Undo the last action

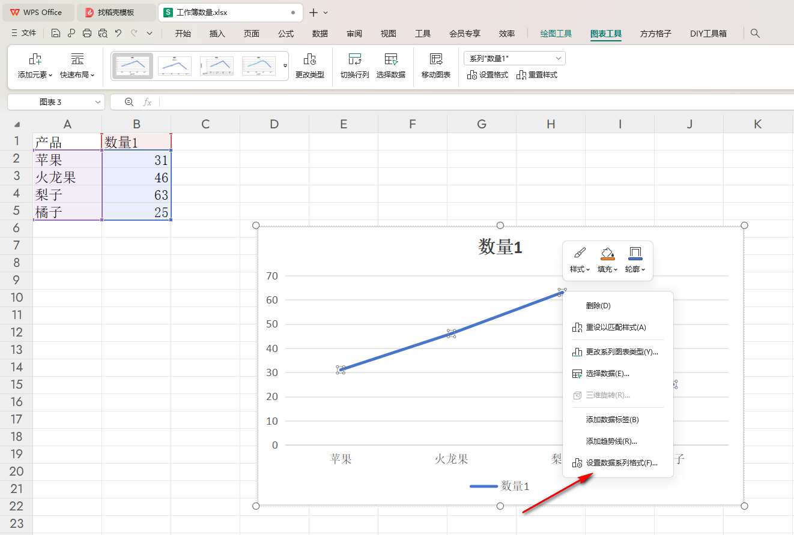click(x=118, y=34)
